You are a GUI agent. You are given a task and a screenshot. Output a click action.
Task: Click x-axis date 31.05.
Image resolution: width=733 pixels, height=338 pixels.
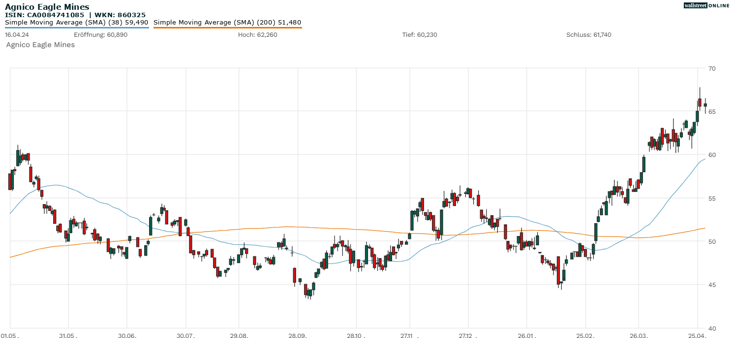click(68, 335)
